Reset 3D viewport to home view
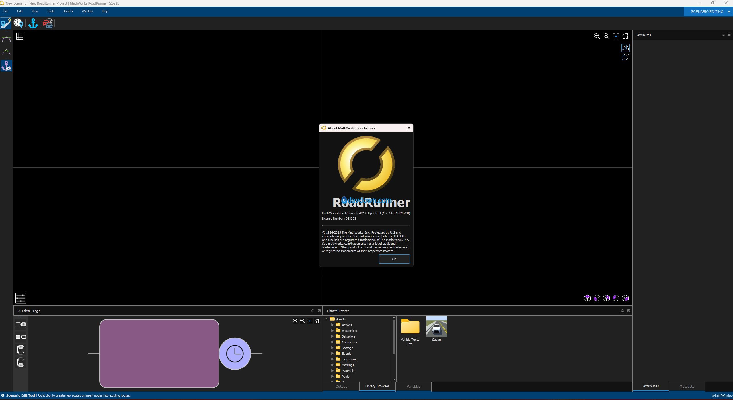Screen dimensions: 733x400 tap(625, 36)
